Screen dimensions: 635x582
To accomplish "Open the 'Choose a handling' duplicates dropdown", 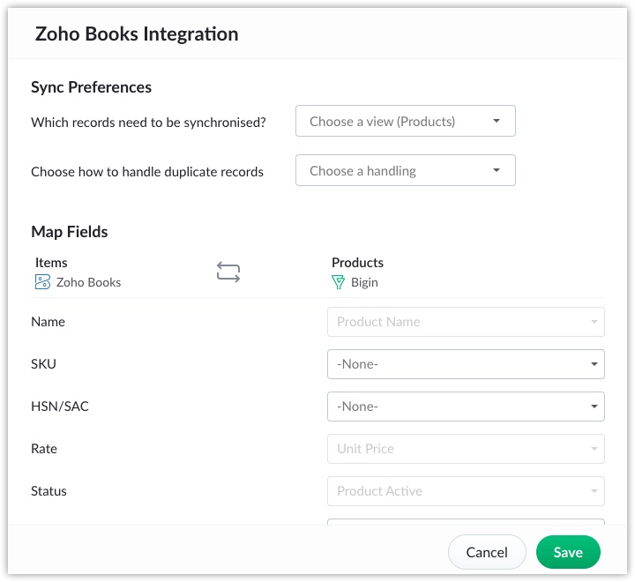I will 405,171.
